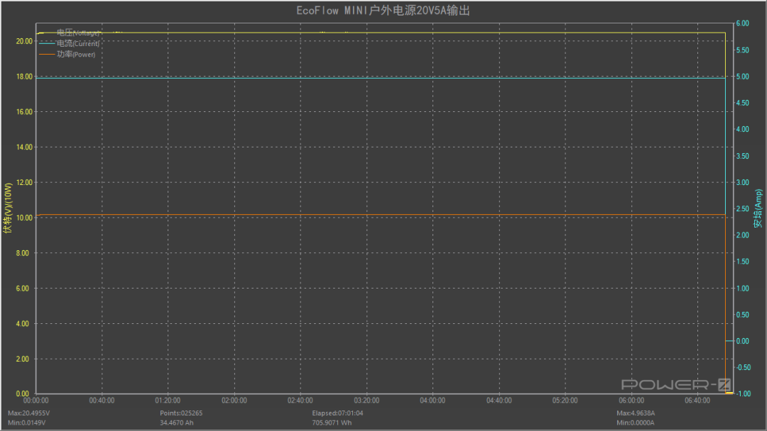Viewport: 767px width, 431px height.
Task: Click the 5.00 tick on current axis
Action: 743,77
